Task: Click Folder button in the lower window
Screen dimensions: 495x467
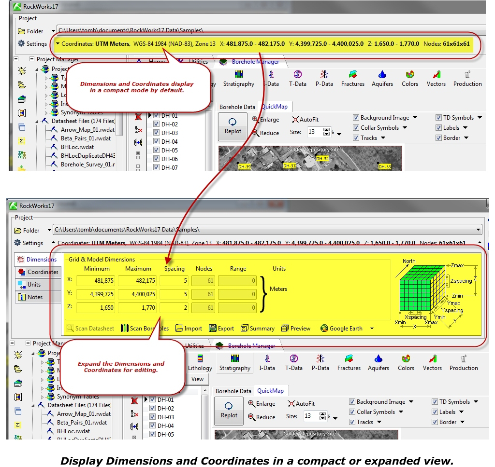Action: click(x=27, y=230)
